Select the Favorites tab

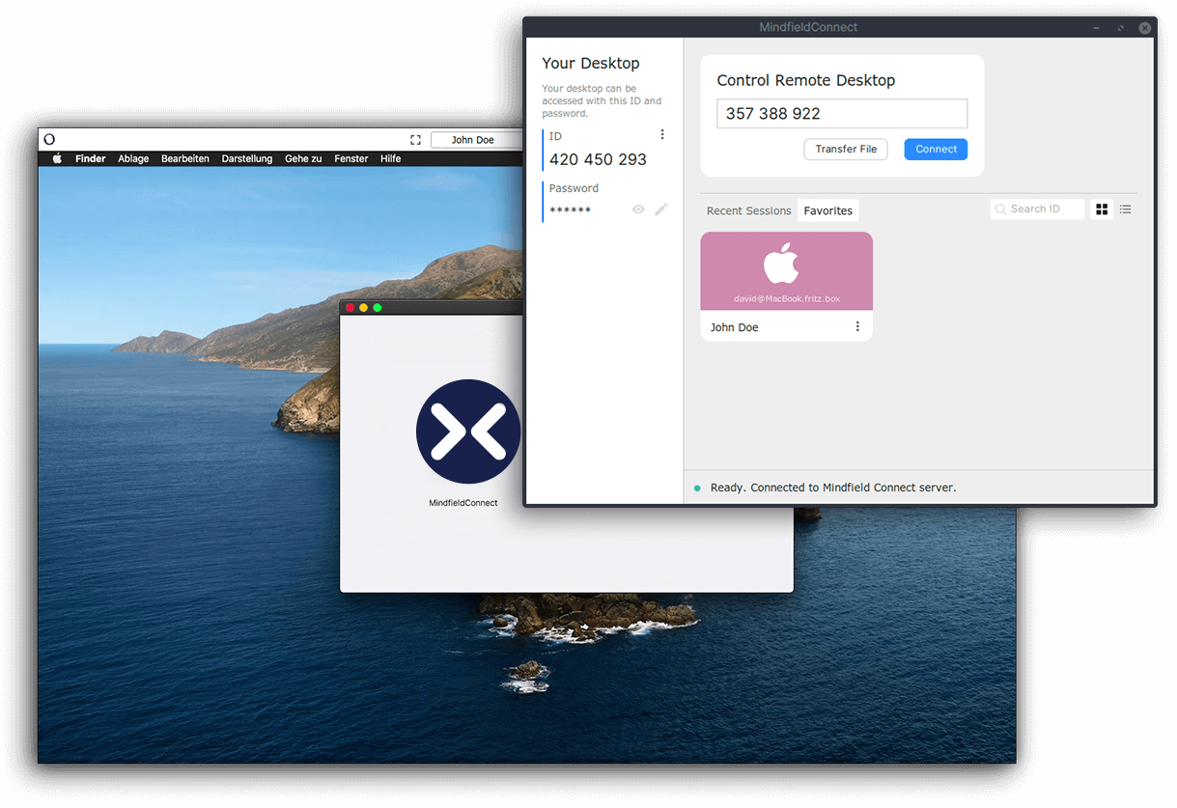828,210
